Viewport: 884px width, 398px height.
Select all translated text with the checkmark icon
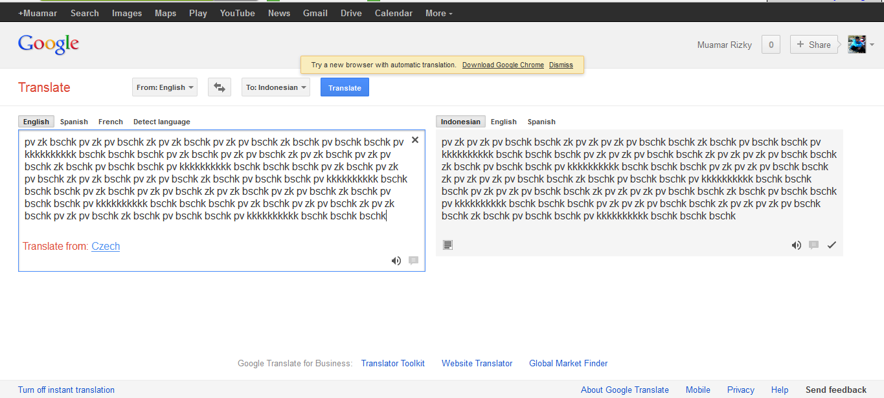pos(832,245)
